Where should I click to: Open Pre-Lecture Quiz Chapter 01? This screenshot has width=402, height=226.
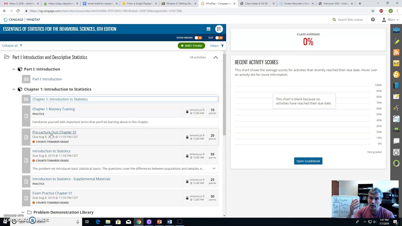point(54,132)
